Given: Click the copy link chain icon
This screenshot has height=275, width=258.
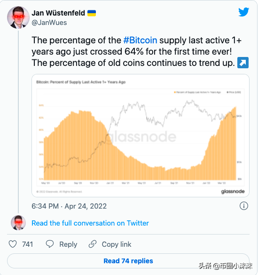Looking at the screenshot, I should [93, 244].
